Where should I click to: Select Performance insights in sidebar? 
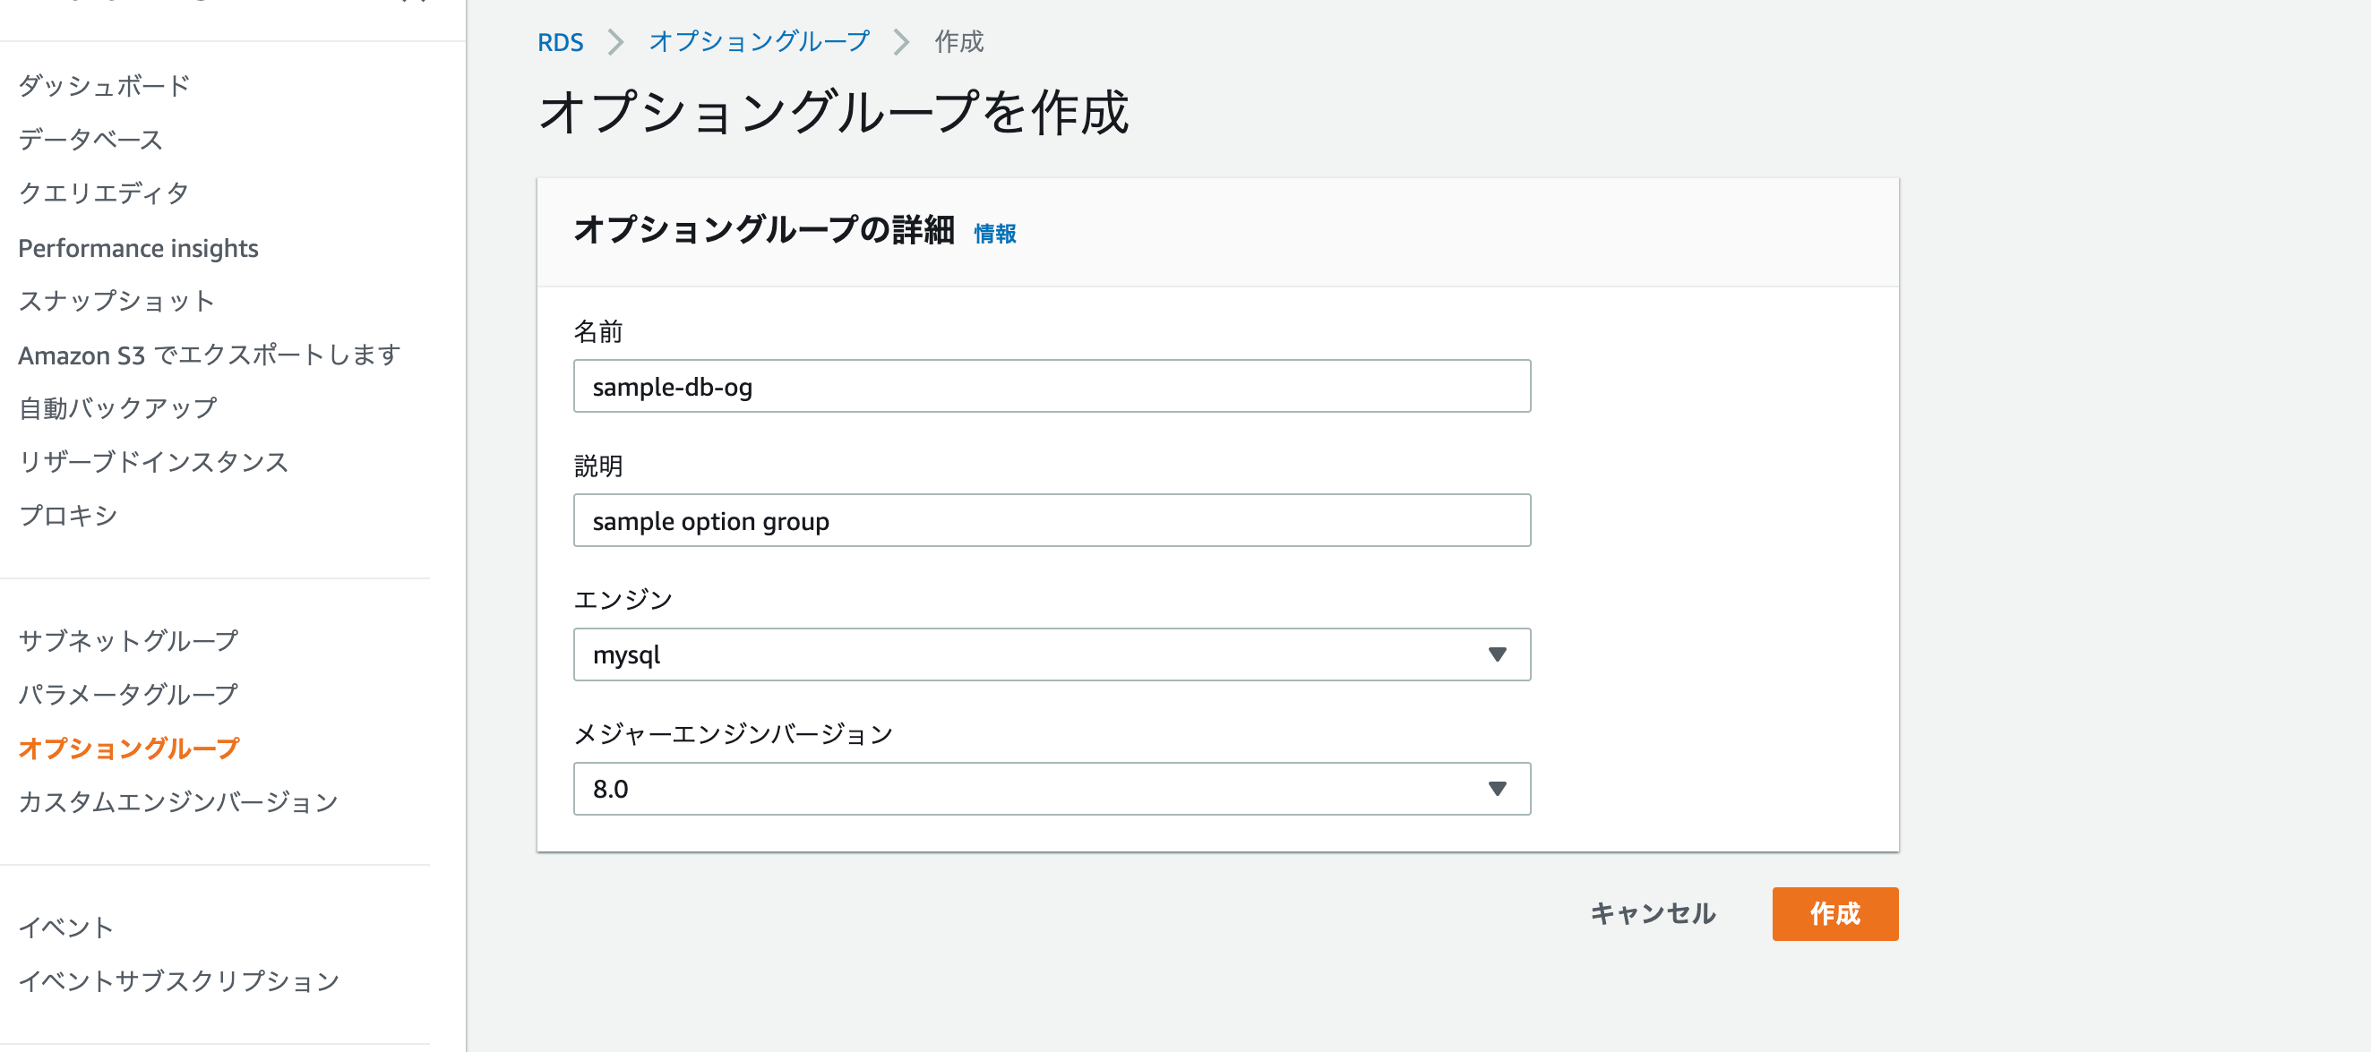(138, 248)
